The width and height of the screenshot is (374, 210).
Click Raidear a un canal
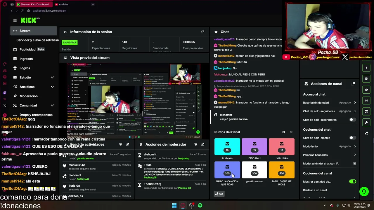coord(315,190)
